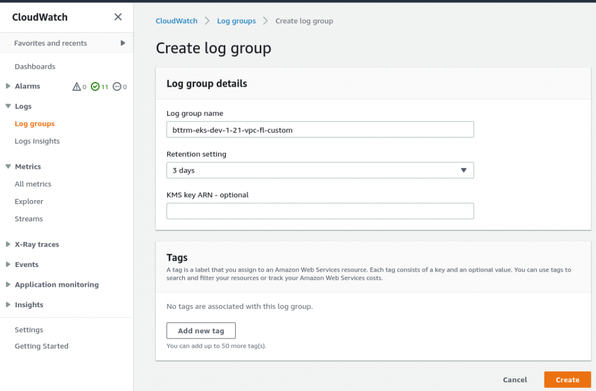
Task: Click the orange Create button
Action: click(x=567, y=379)
